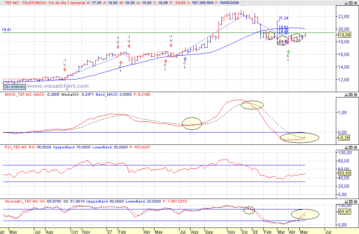359x234 pixels.
Task: Click the 'TEF.MC - TELEFONICA' chart title
Action: 25,3
